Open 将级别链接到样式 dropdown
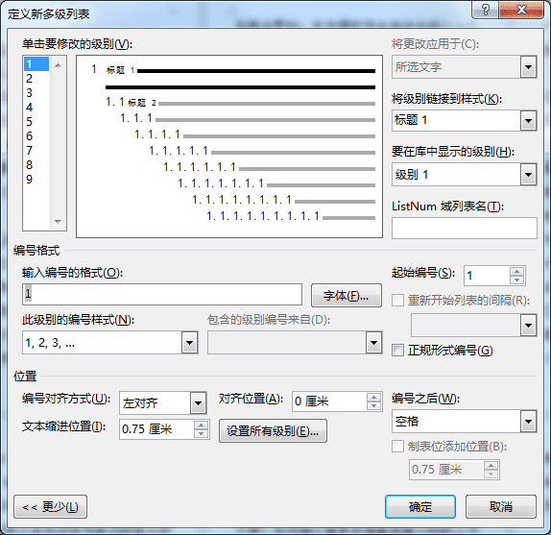Screen dimensions: 551x535 tap(528, 121)
